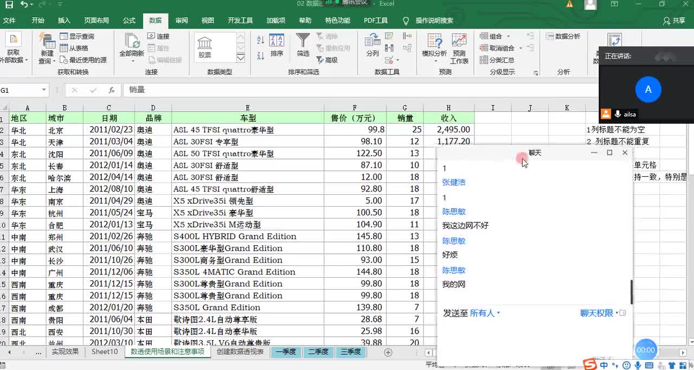Switch to the 公式 (Formulas) tab
The image size is (694, 370).
(x=129, y=21)
